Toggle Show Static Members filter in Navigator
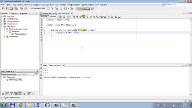Viewport: 192px width, 108px height. (x=11, y=94)
